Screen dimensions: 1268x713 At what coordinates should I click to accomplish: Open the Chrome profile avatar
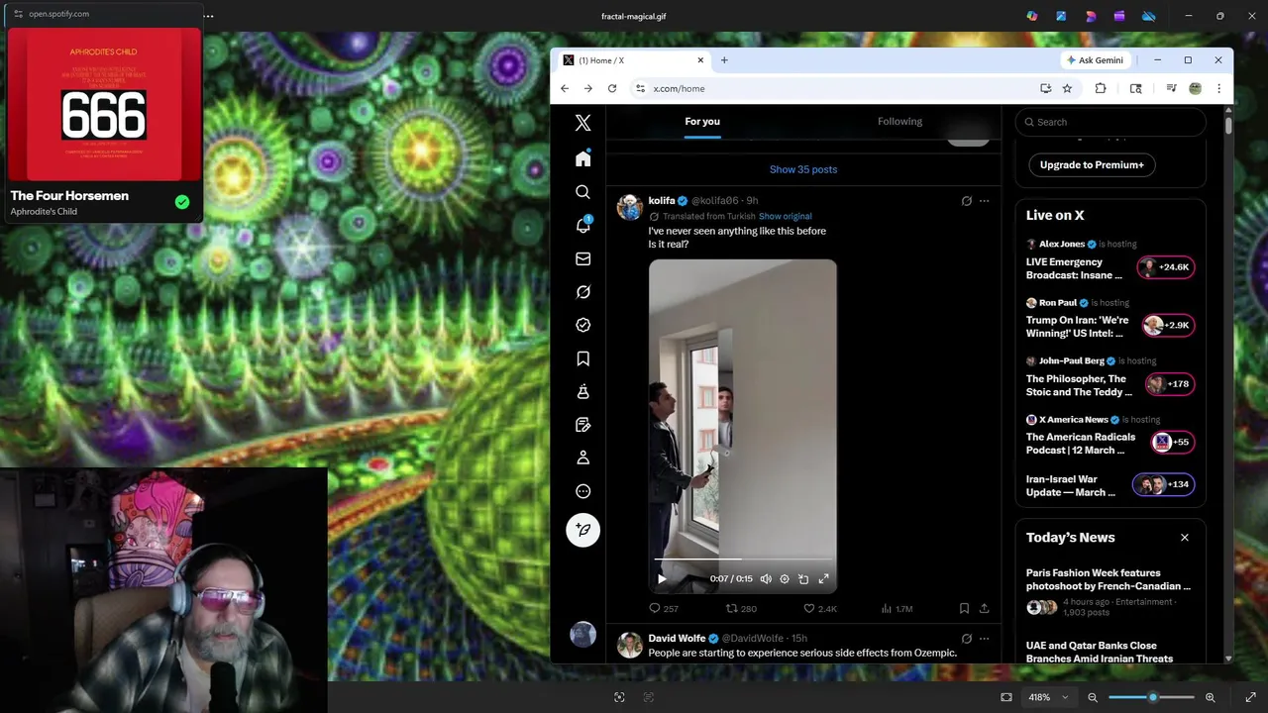pos(1195,88)
